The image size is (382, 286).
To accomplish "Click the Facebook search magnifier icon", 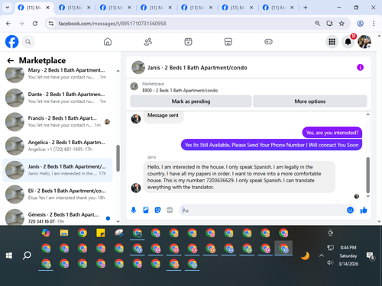I will pos(28,42).
